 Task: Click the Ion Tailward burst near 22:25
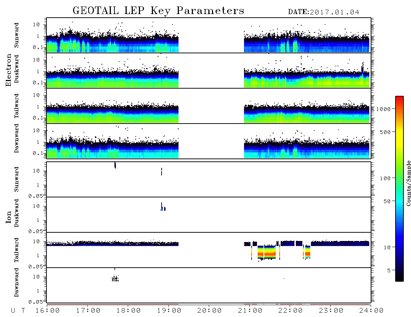(307, 252)
